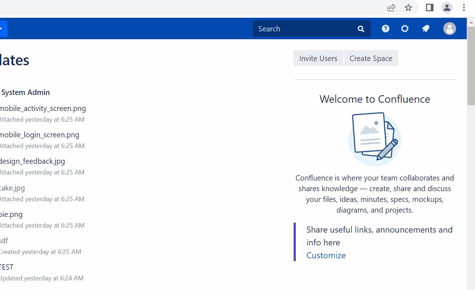Open the mobile_login_screen.png attachment
This screenshot has width=475, height=290.
click(40, 135)
